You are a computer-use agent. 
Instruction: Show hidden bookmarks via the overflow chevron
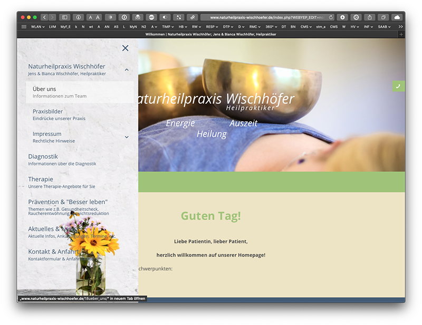[x=400, y=26]
